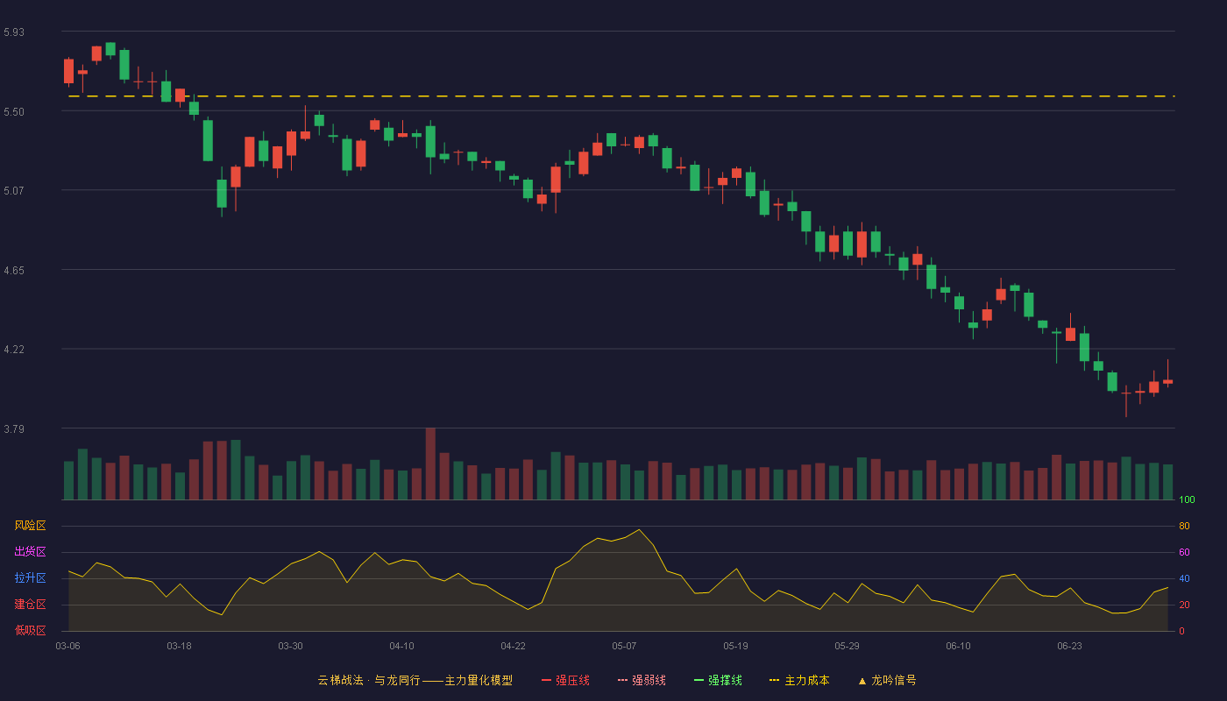Click the 40 indicator axis label

pos(1184,578)
